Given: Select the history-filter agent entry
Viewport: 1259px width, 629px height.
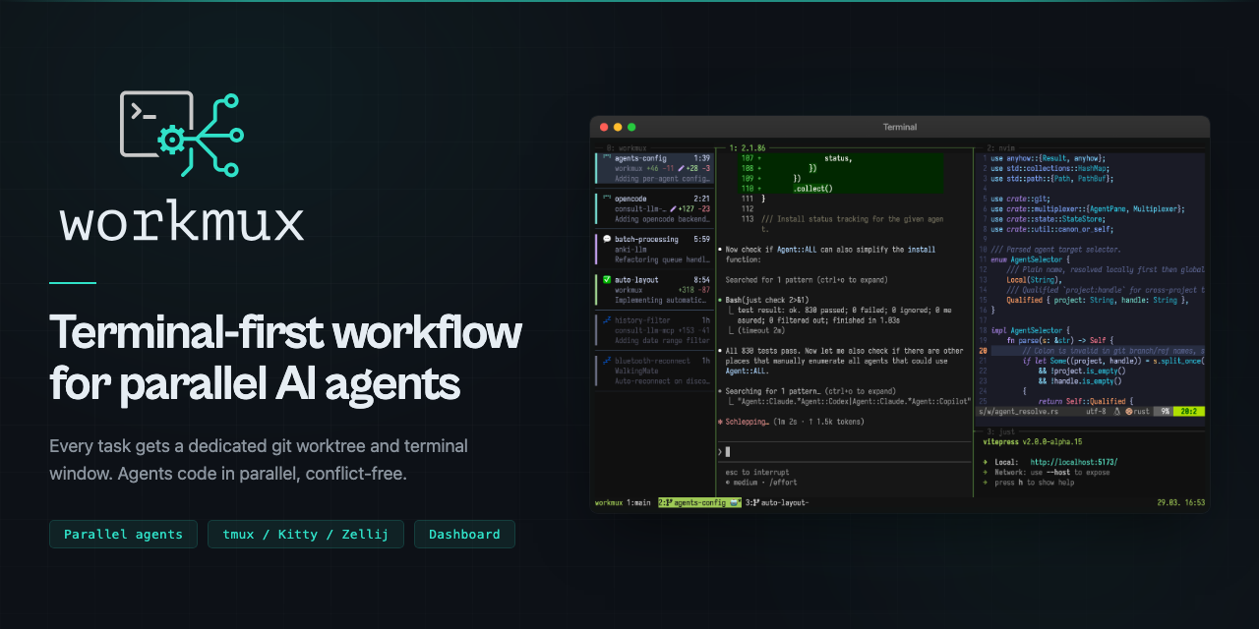Looking at the screenshot, I should [654, 330].
